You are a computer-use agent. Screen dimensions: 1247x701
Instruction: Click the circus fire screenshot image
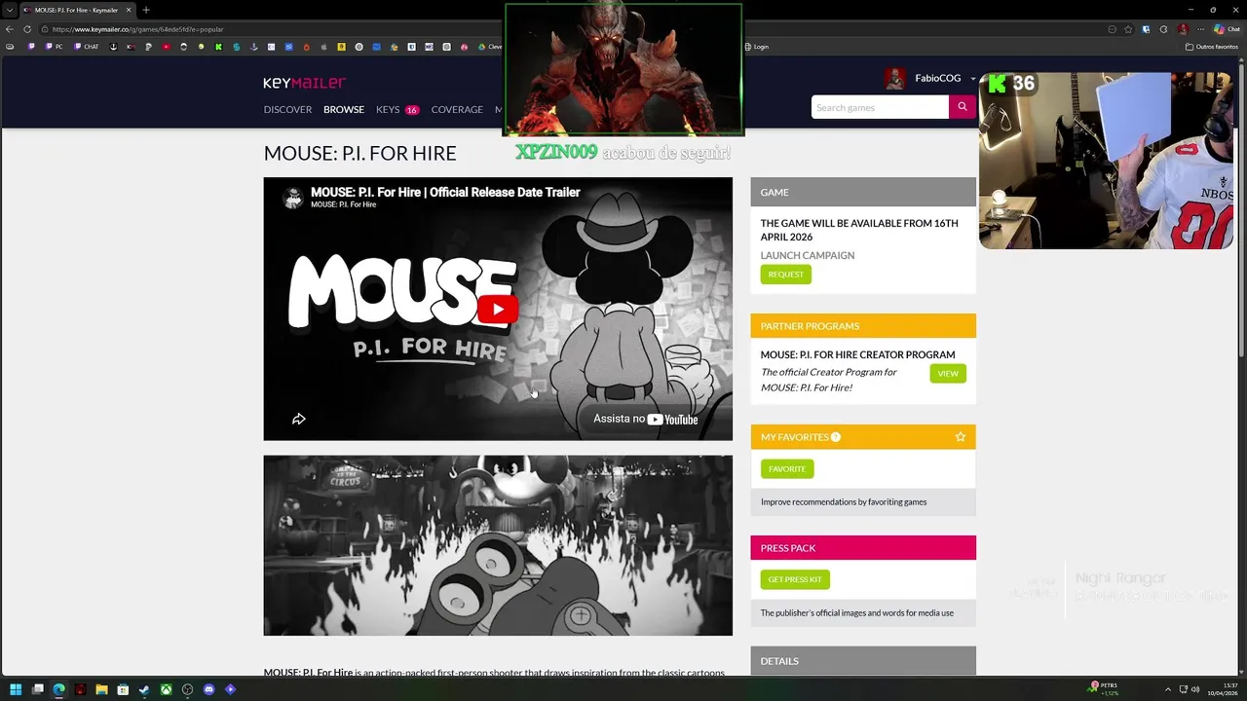tap(498, 545)
